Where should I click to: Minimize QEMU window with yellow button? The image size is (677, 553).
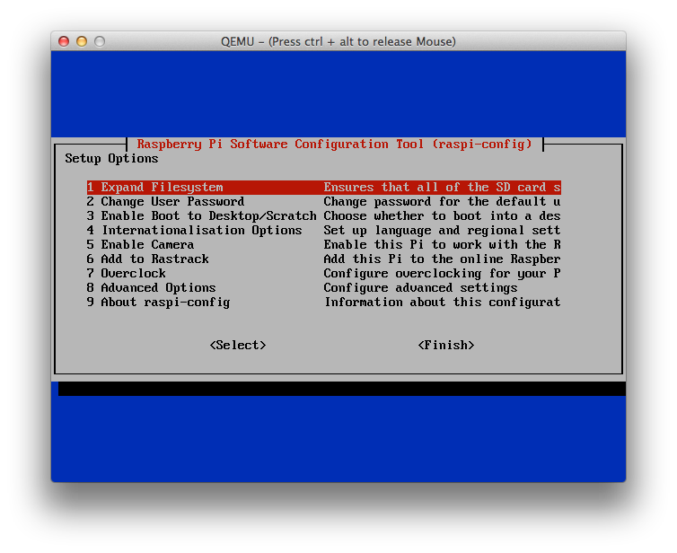click(x=82, y=41)
